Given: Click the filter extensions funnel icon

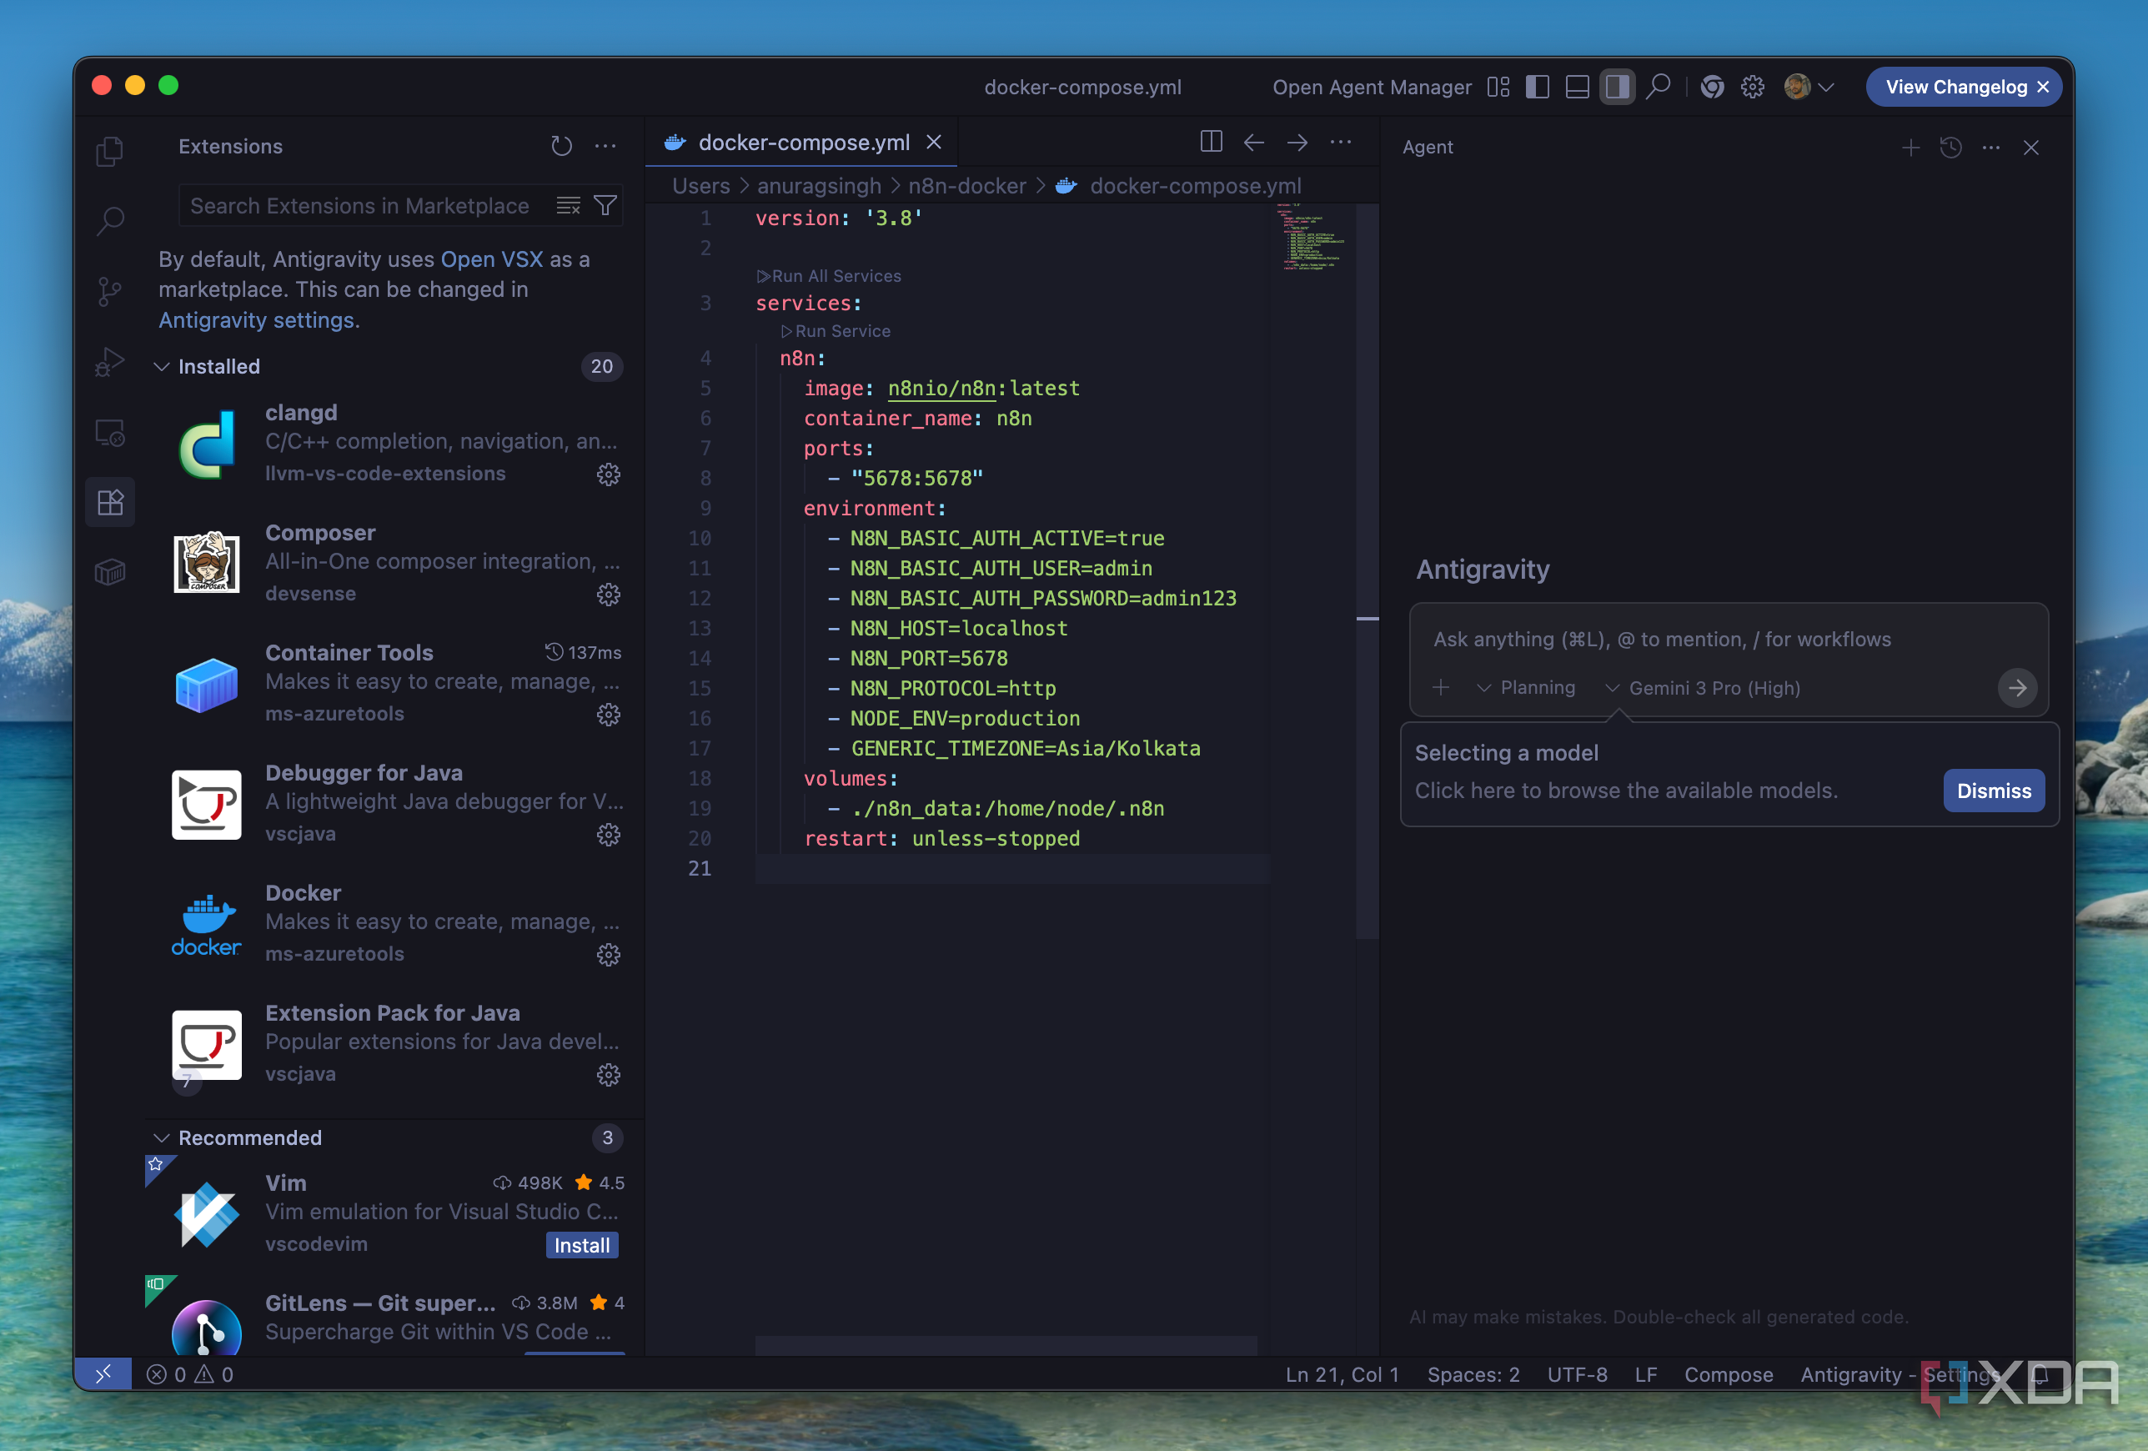Looking at the screenshot, I should tap(605, 205).
